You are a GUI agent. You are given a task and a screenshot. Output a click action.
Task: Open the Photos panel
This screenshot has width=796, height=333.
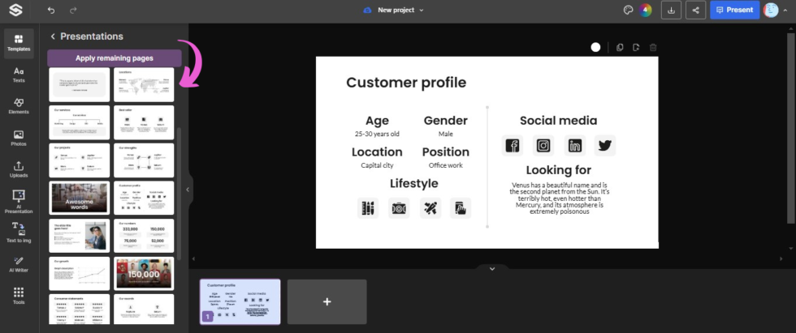pyautogui.click(x=18, y=138)
